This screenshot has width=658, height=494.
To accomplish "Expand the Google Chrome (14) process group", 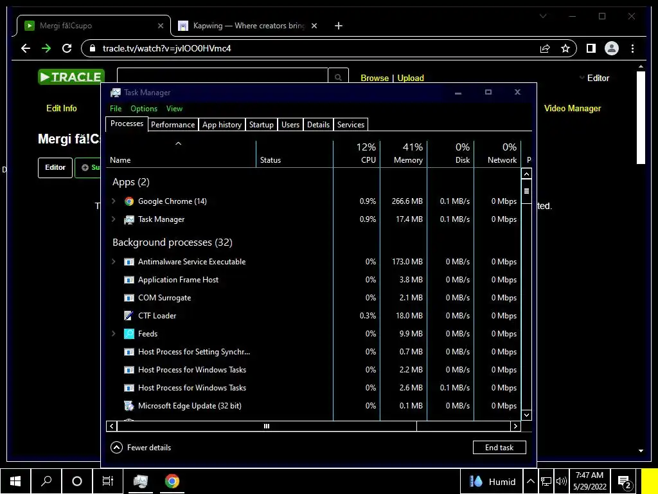I will click(x=113, y=201).
